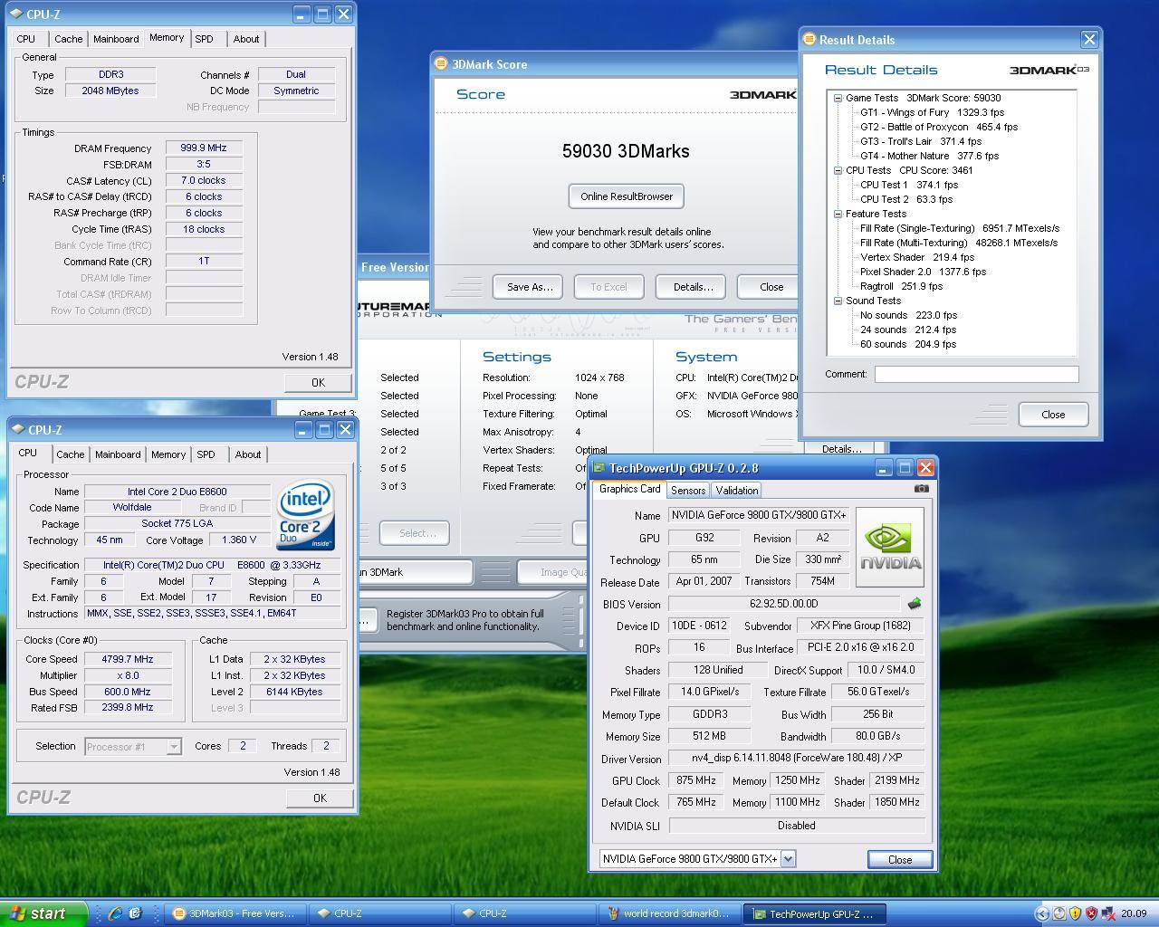Click the Result Details window title icon

809,39
